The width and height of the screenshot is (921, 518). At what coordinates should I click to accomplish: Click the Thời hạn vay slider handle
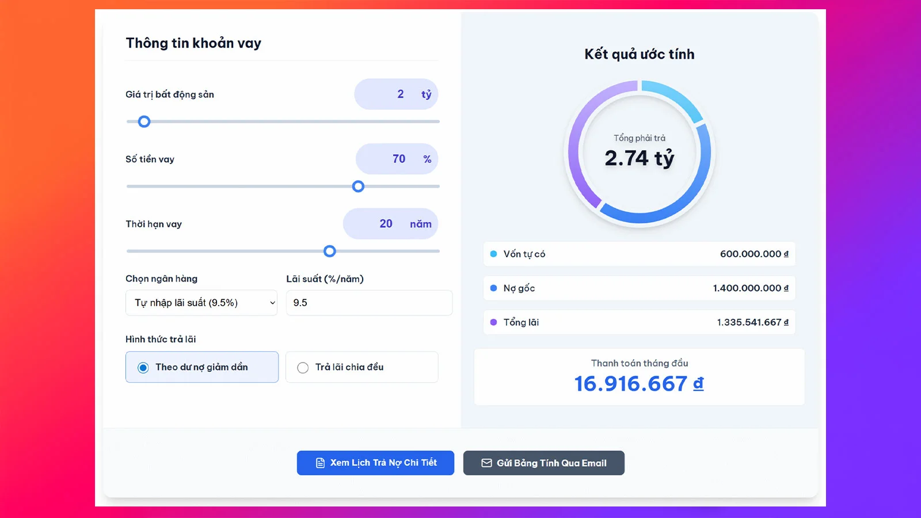tap(330, 251)
